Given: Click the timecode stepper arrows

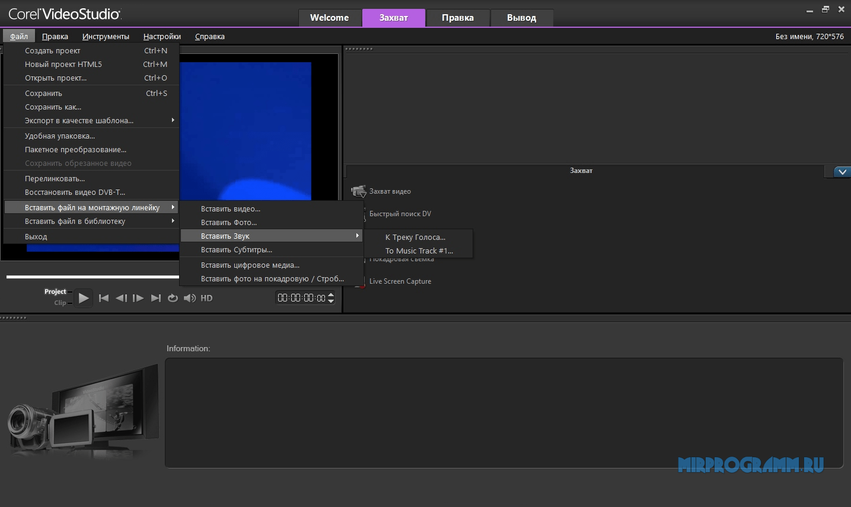Looking at the screenshot, I should tap(331, 298).
